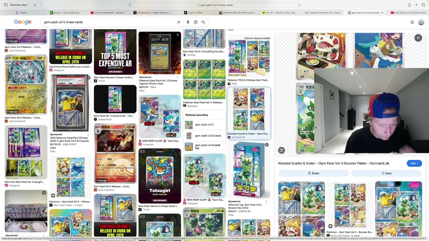
Task: Open the Safari Share icon
Action: click(x=409, y=5)
